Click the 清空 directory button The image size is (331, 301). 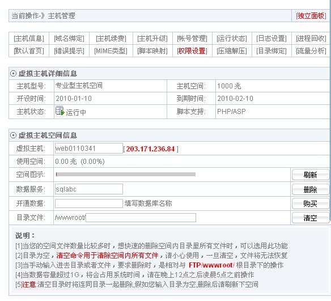[x=311, y=218]
